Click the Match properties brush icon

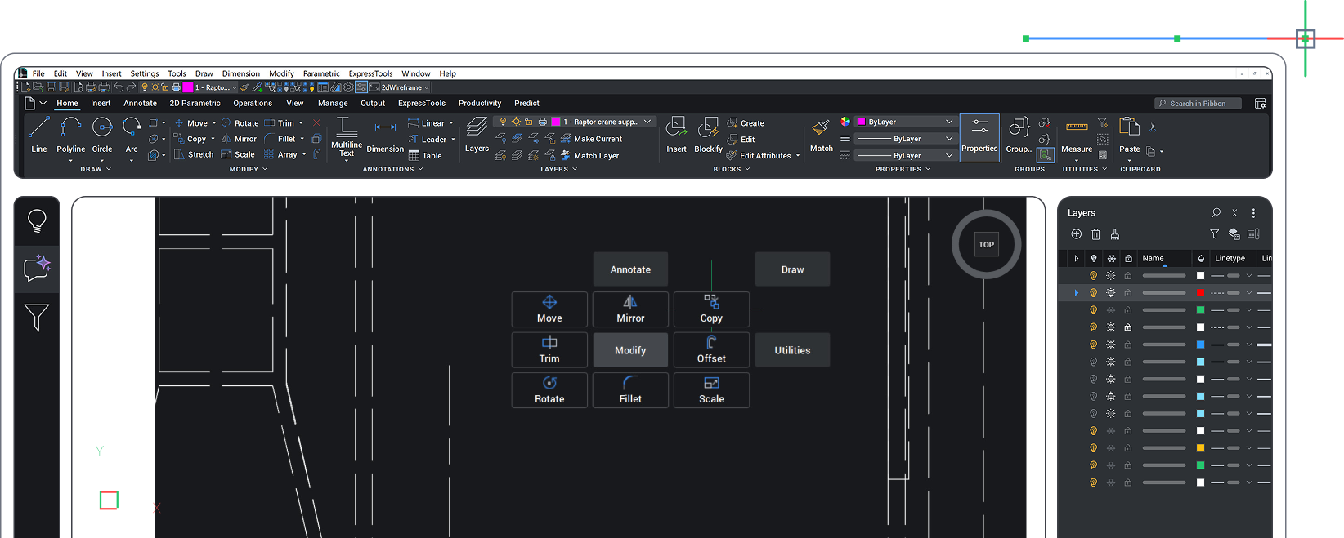click(x=821, y=127)
